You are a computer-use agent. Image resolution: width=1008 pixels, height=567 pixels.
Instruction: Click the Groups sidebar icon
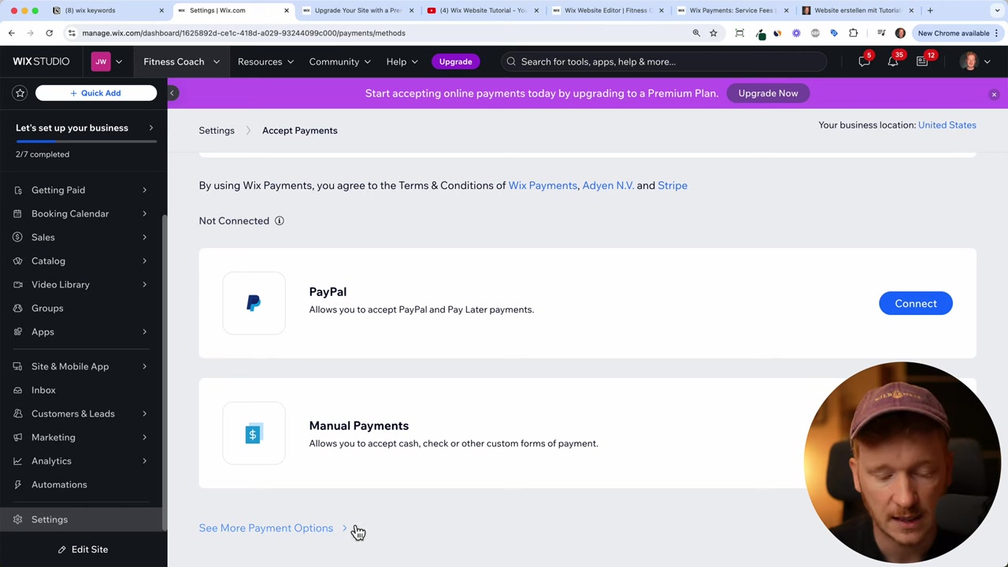pos(18,308)
